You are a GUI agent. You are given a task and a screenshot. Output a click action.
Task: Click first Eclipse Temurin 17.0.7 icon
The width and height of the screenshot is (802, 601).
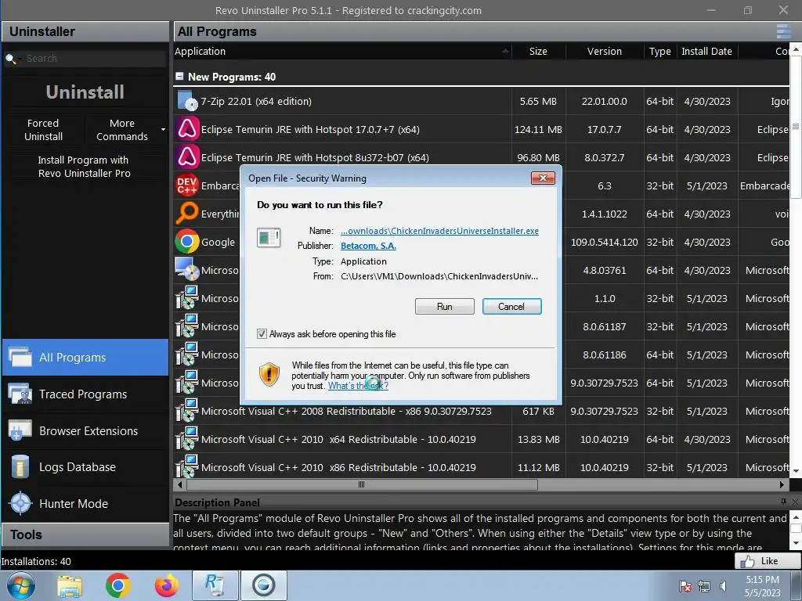(x=187, y=129)
